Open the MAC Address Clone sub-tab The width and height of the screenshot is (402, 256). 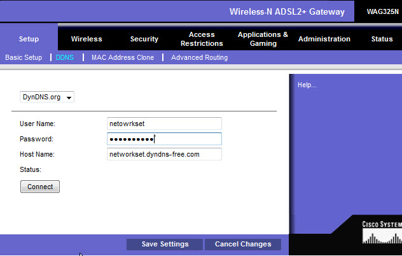point(123,57)
